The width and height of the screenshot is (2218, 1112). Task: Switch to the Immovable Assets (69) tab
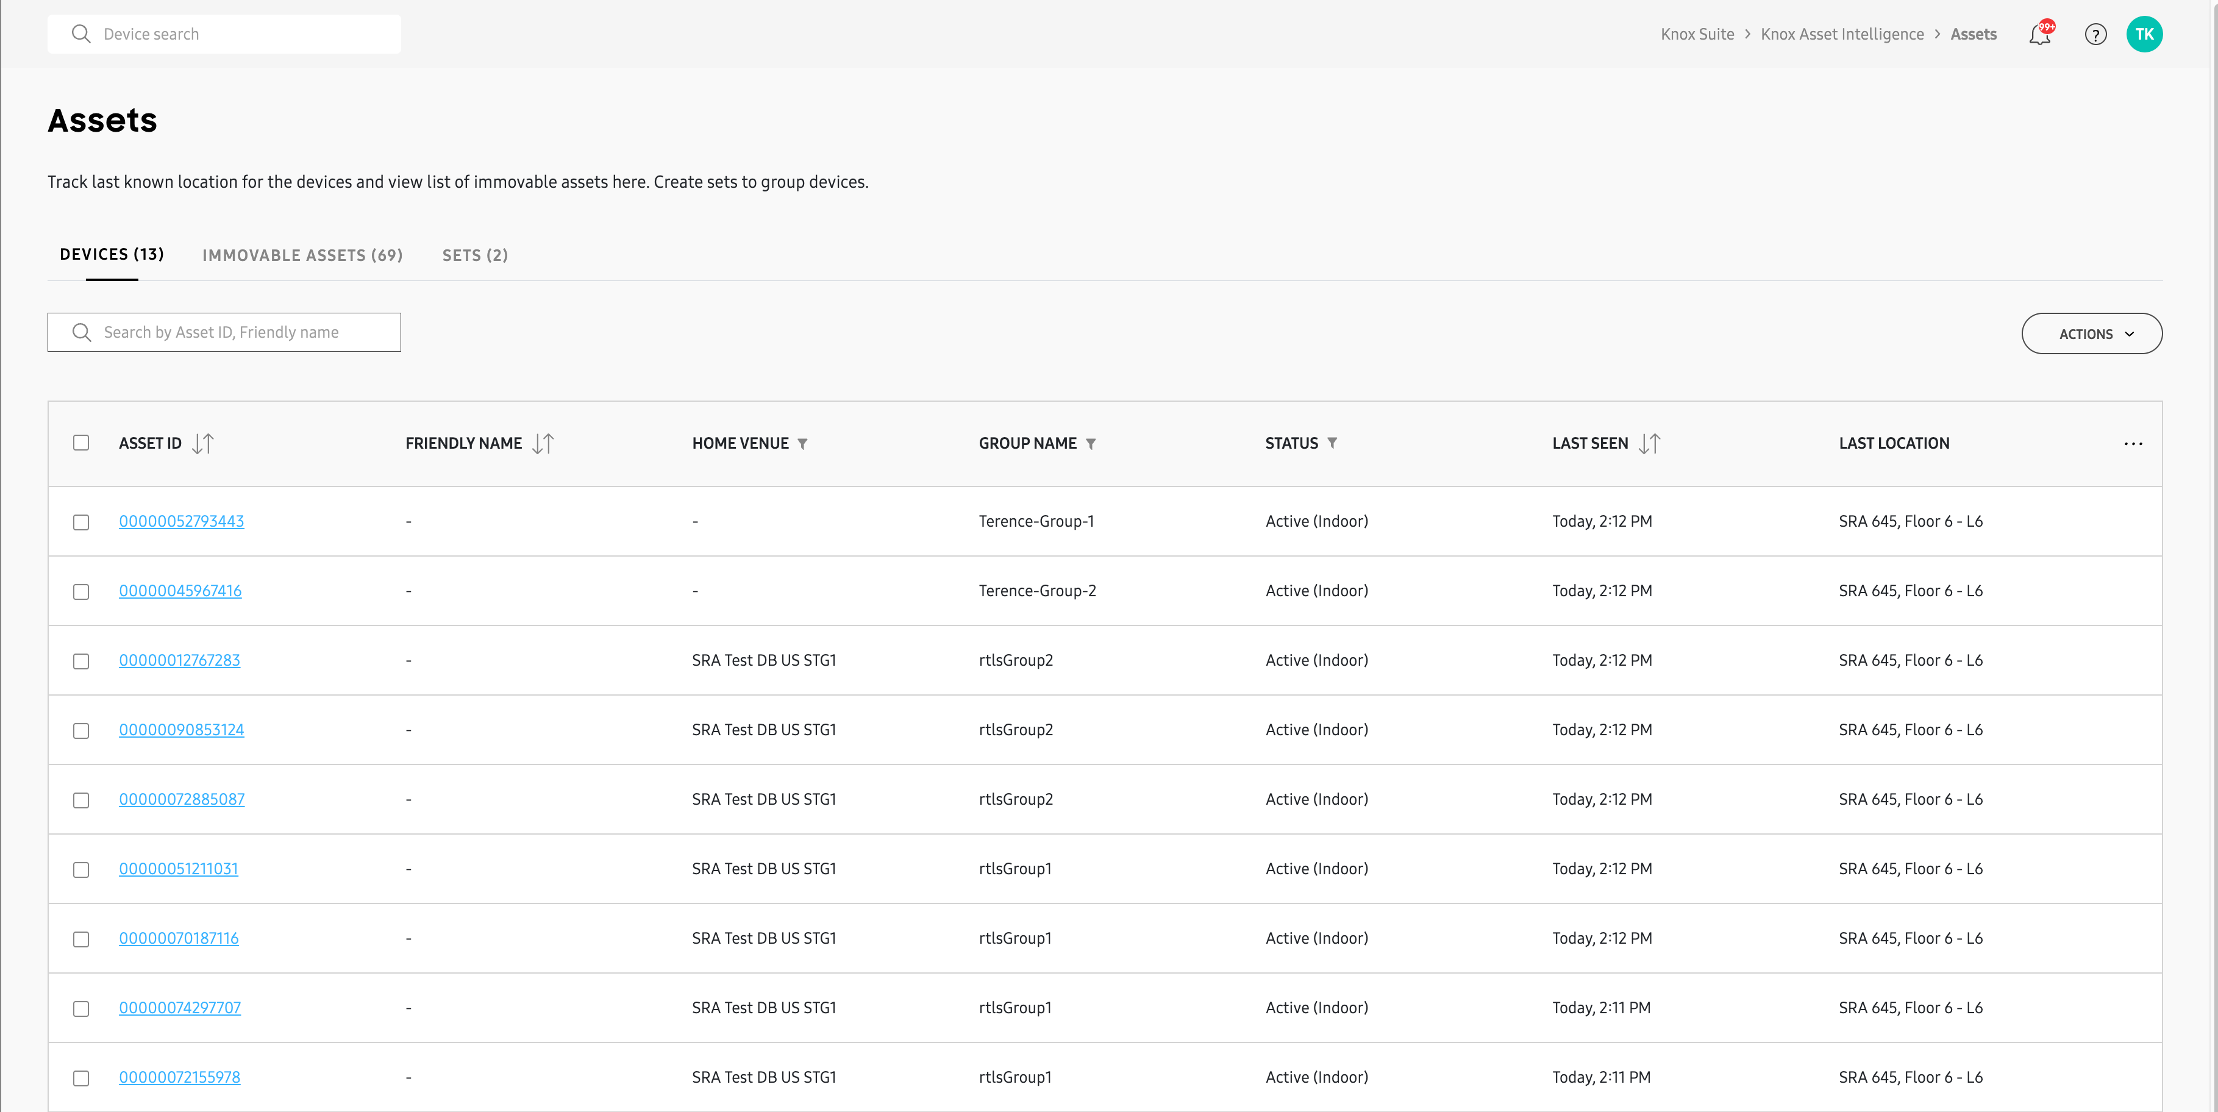click(x=302, y=255)
